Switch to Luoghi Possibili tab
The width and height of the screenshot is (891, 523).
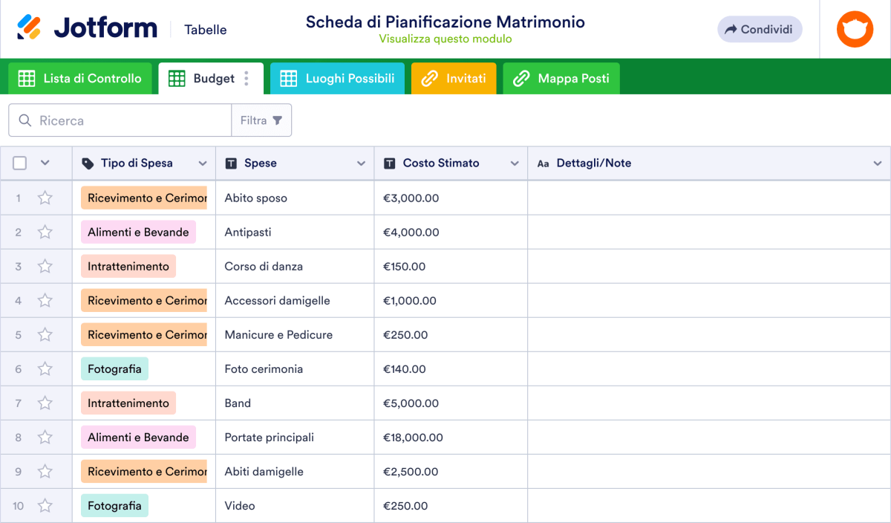pyautogui.click(x=338, y=78)
